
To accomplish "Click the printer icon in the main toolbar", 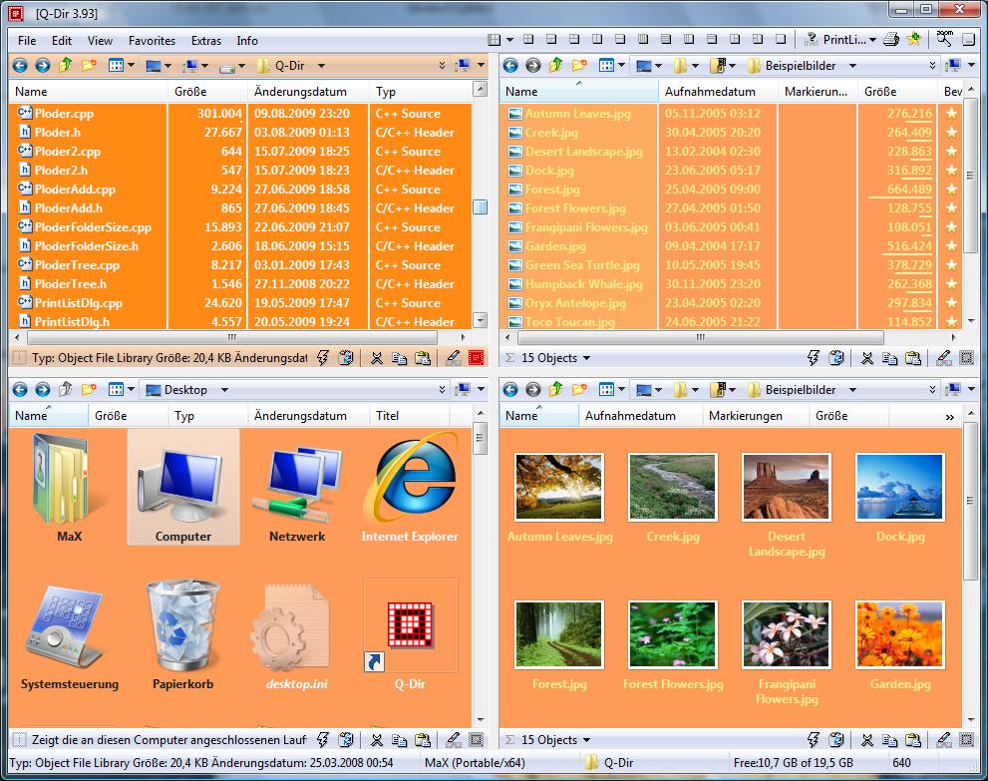I will pyautogui.click(x=892, y=40).
